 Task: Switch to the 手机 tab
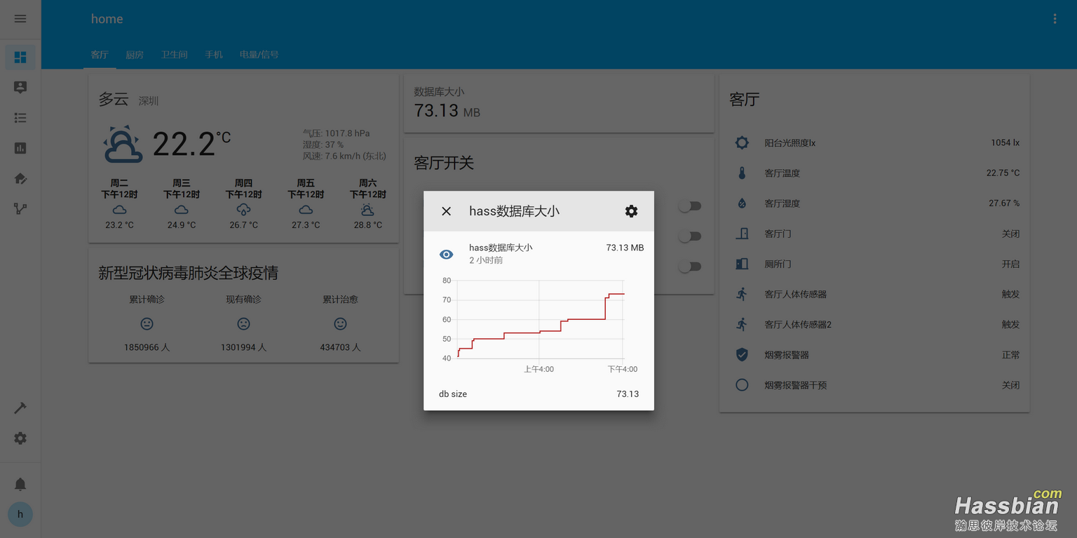[214, 55]
